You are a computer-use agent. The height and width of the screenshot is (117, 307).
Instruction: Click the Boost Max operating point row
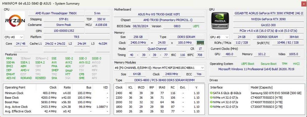[56, 102]
